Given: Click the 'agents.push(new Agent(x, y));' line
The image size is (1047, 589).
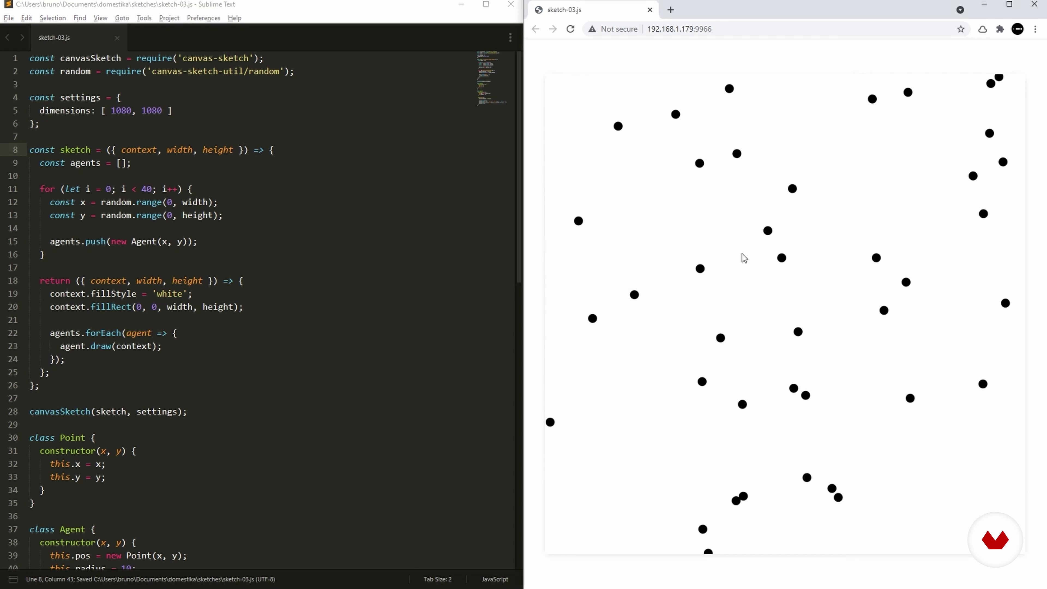Looking at the screenshot, I should [x=123, y=241].
